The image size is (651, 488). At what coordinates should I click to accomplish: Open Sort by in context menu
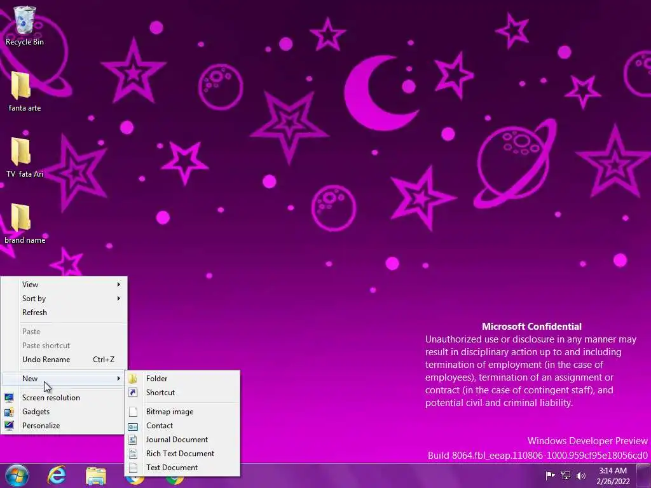click(64, 299)
